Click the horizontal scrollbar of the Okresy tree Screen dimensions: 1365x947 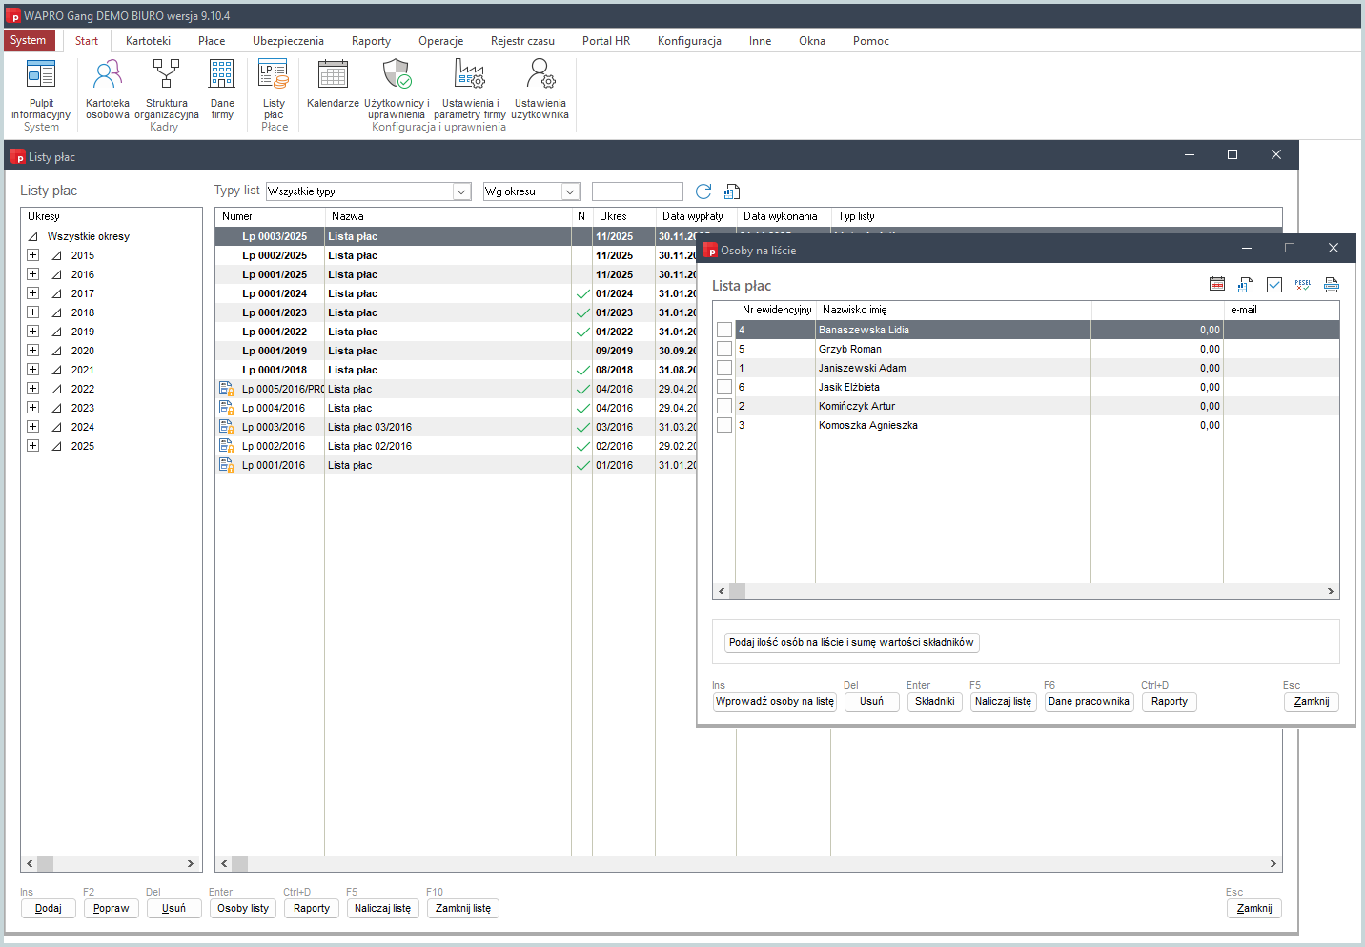coord(112,863)
